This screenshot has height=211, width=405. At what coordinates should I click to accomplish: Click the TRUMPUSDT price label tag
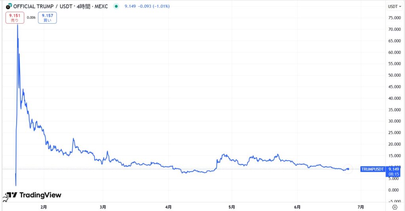(x=373, y=169)
